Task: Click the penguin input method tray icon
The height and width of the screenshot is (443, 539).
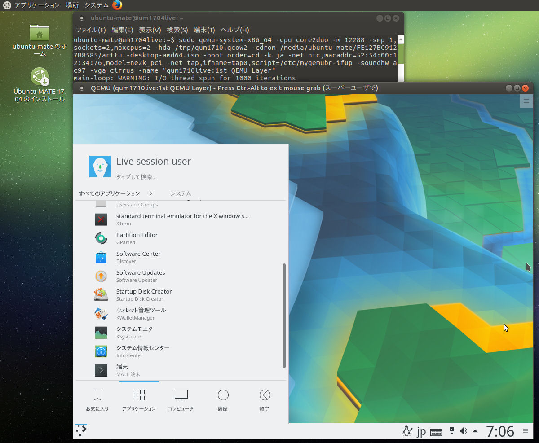Action: (407, 432)
